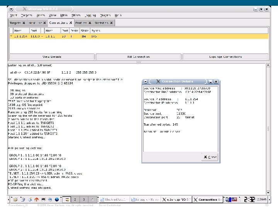The width and height of the screenshot is (278, 208).
Task: Open the Help menu
Action: pyautogui.click(x=118, y=15)
